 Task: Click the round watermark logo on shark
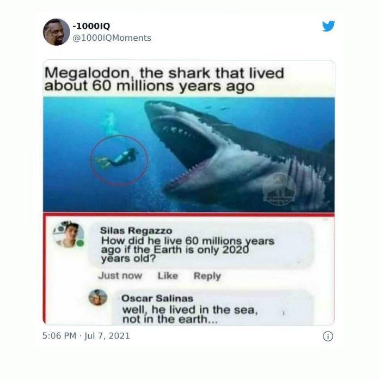279,189
